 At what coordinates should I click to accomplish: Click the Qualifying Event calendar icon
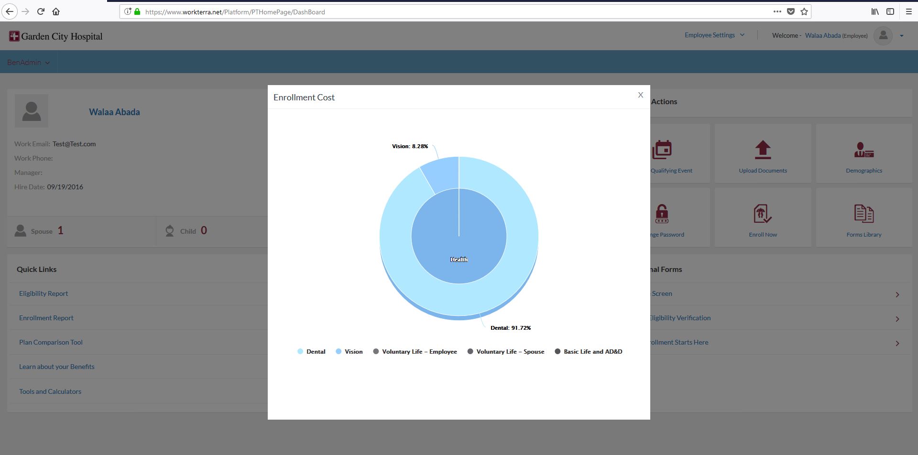pyautogui.click(x=662, y=150)
